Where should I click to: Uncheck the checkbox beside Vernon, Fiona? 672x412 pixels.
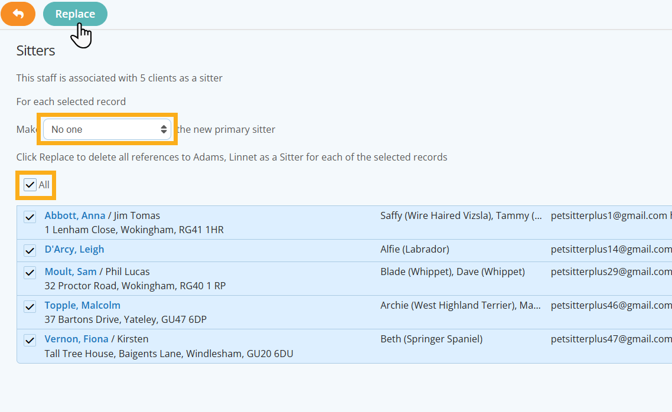point(30,340)
